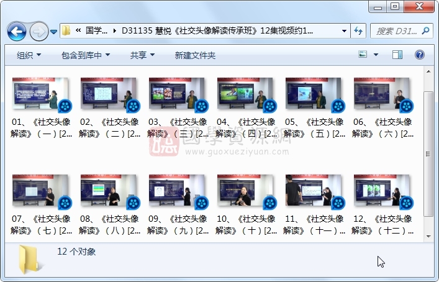The image size is (439, 282).
Task: Expand the breadcrumb arrow after 国学...
Action: pyautogui.click(x=114, y=30)
